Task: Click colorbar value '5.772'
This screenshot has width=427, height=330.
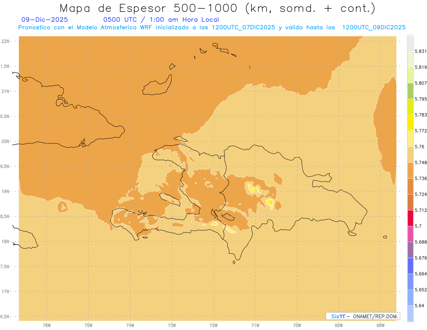Action: click(421, 131)
